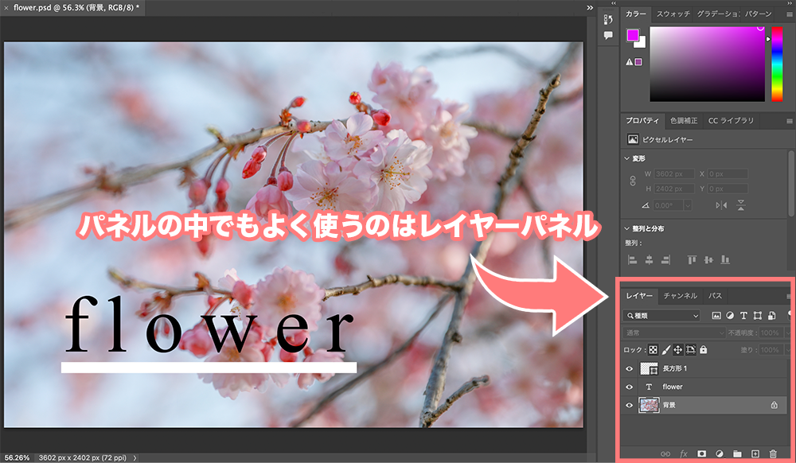Create a new layer in the Layers panel
Viewport: 796px width, 463px height.
[757, 453]
